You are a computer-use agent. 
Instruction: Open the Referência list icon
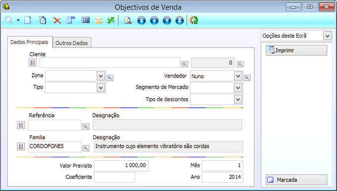point(21,125)
